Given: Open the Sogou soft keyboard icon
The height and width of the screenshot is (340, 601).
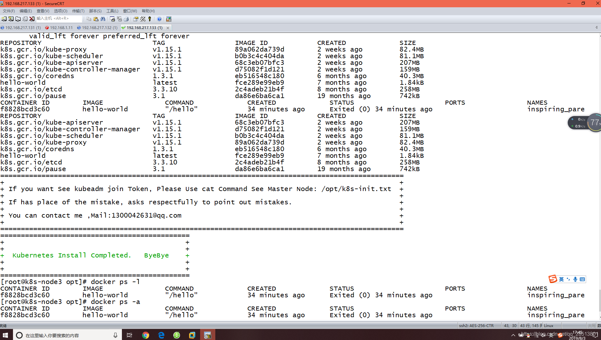Looking at the screenshot, I should coord(582,279).
